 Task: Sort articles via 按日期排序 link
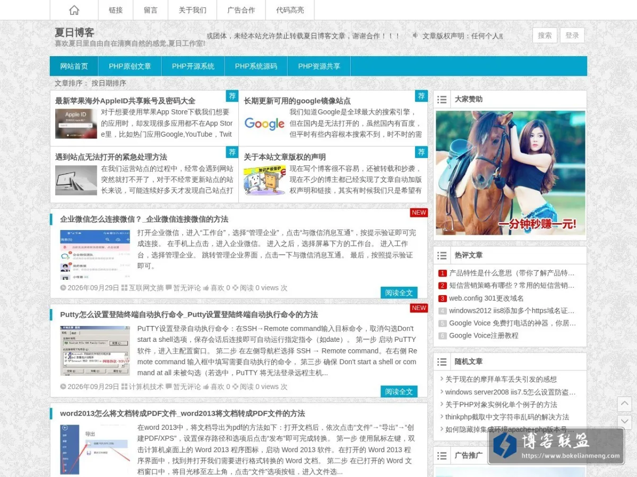(109, 83)
